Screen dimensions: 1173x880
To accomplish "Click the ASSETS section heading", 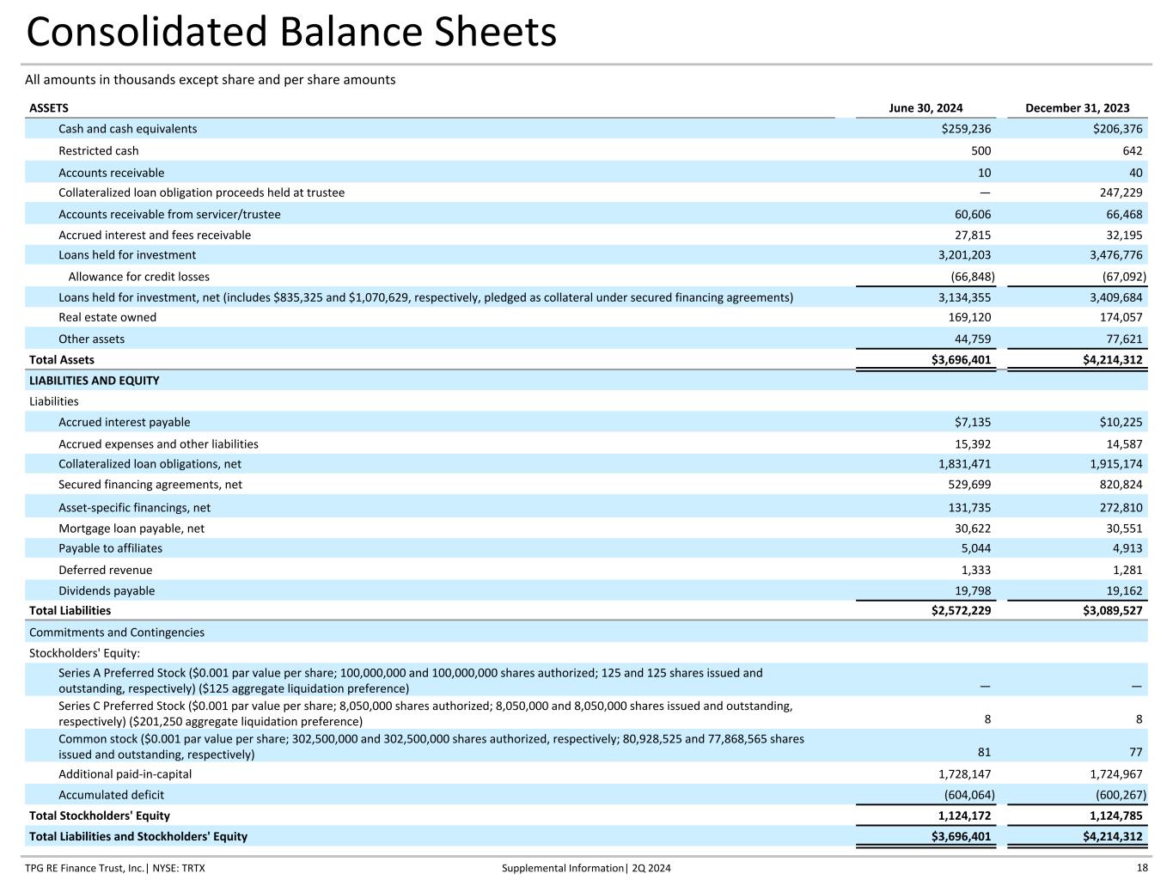I will pyautogui.click(x=49, y=108).
